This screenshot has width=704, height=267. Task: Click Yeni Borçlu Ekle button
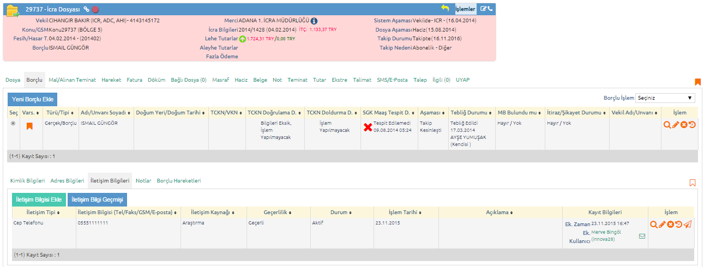point(32,99)
